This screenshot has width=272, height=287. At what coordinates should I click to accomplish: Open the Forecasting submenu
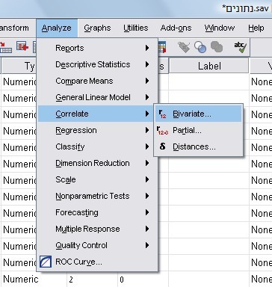coord(98,212)
